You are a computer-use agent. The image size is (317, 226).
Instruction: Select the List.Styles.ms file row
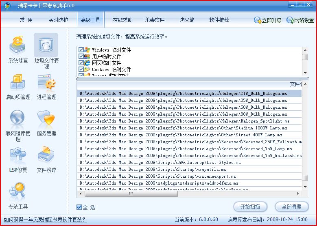tap(190, 162)
